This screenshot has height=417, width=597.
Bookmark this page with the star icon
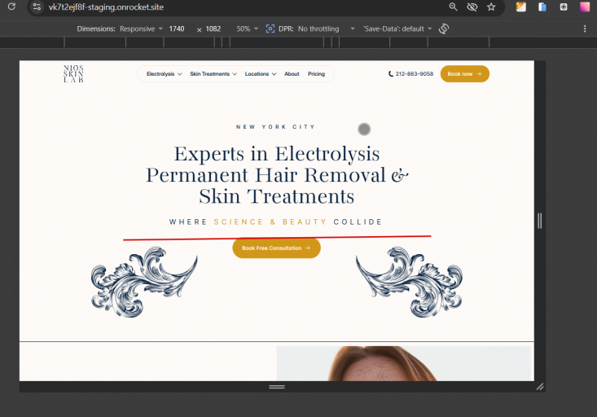(491, 7)
